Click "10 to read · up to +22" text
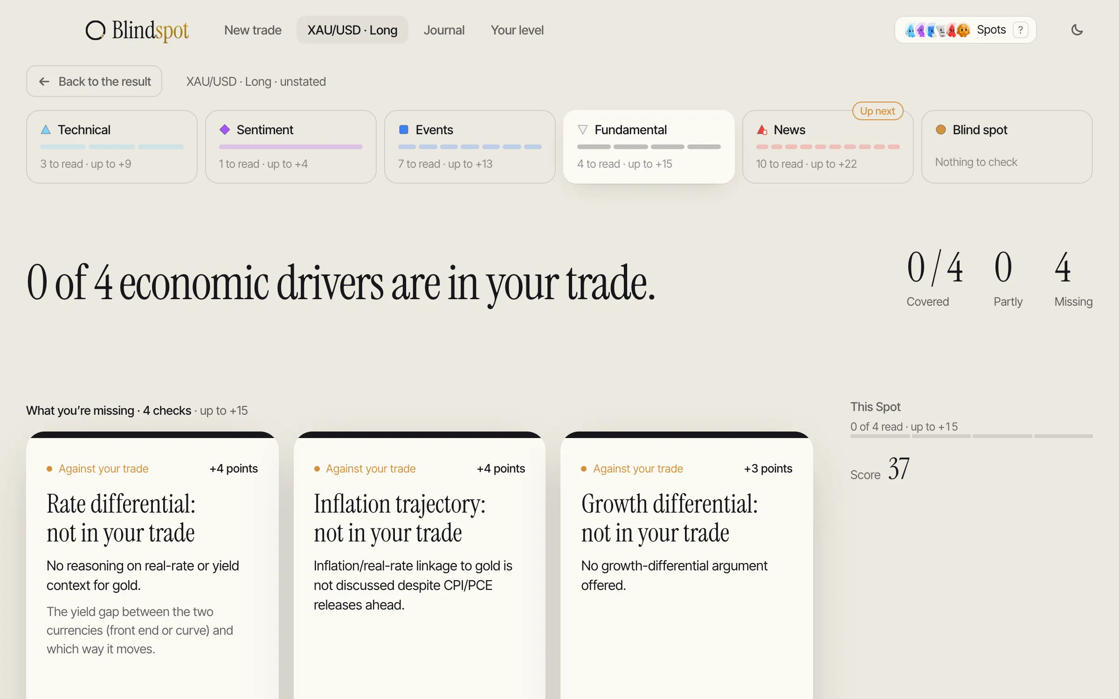The width and height of the screenshot is (1119, 699). (806, 164)
